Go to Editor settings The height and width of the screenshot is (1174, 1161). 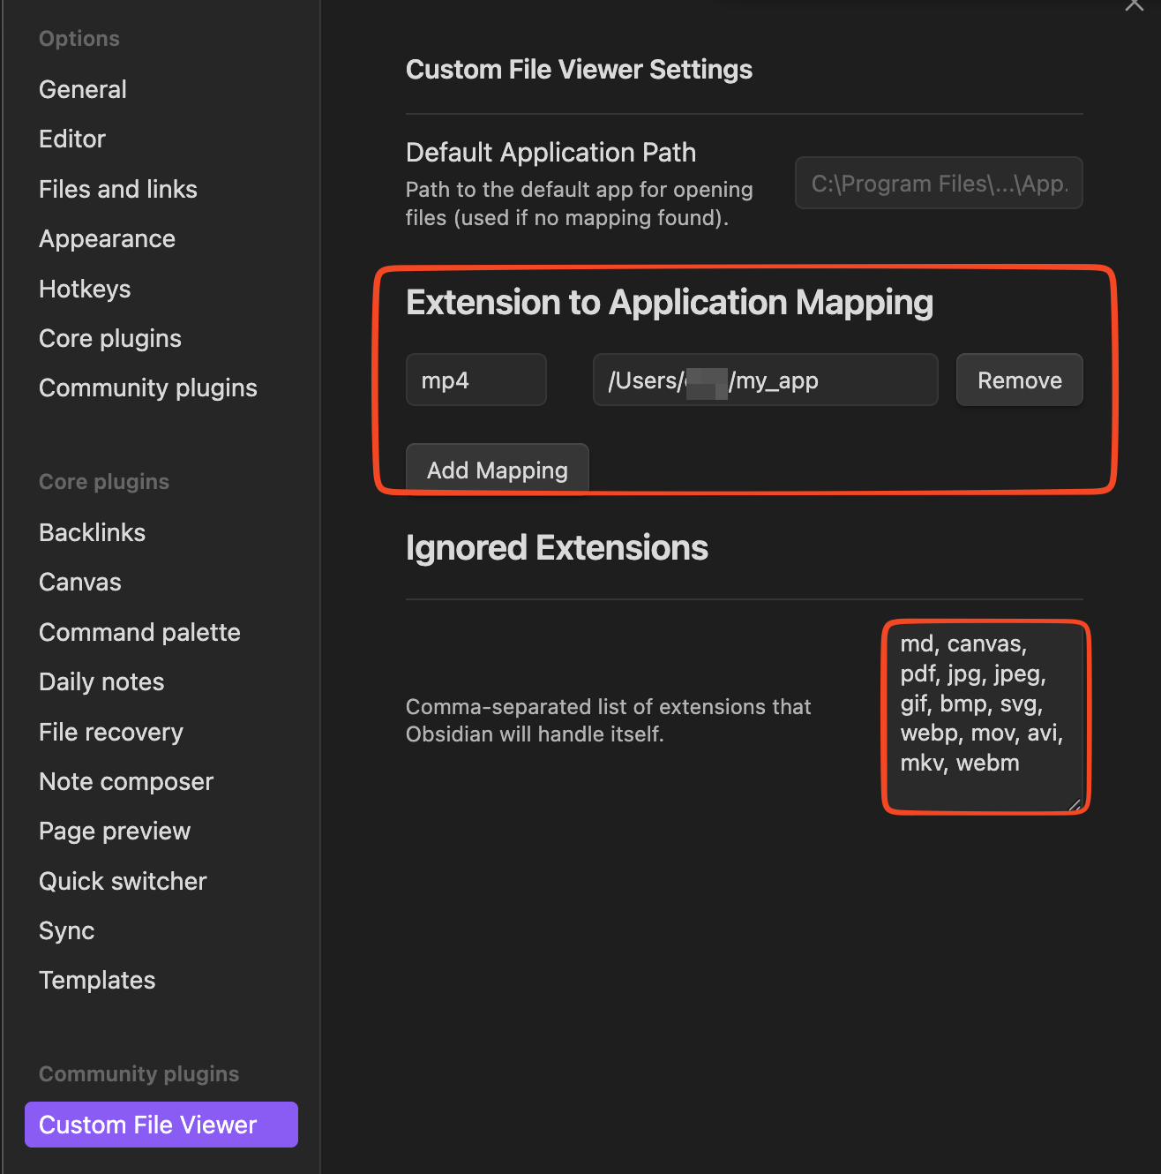72,139
